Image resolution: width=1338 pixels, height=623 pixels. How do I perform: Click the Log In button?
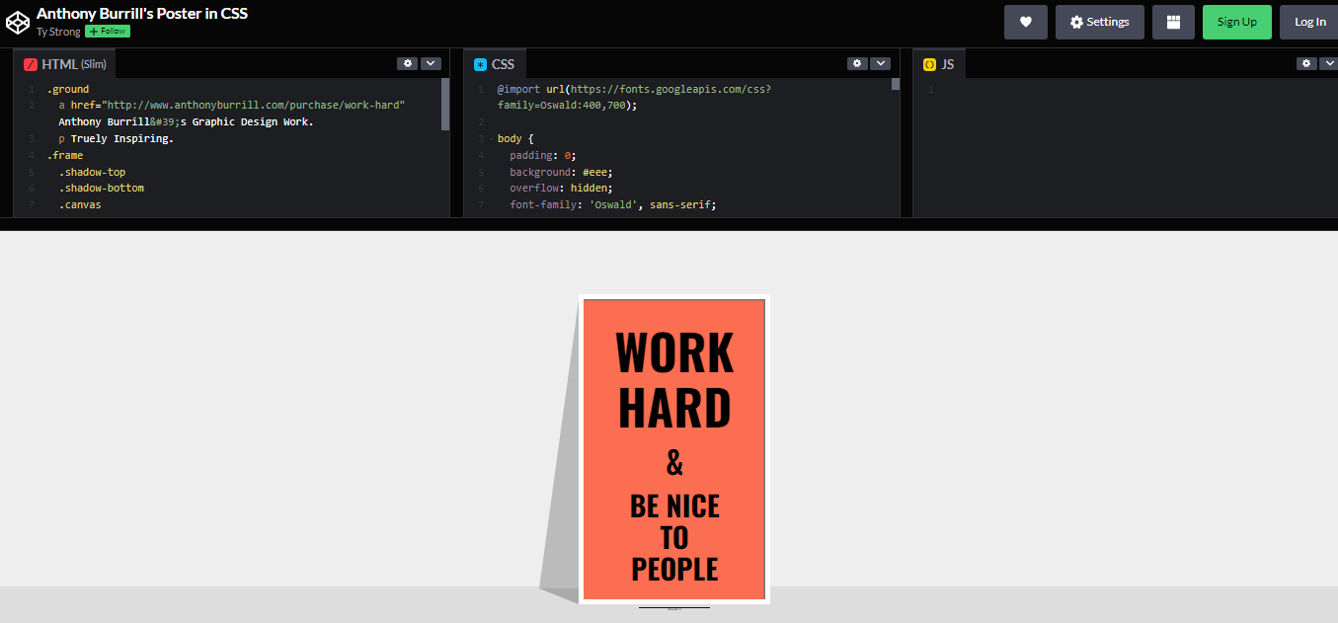(1309, 22)
